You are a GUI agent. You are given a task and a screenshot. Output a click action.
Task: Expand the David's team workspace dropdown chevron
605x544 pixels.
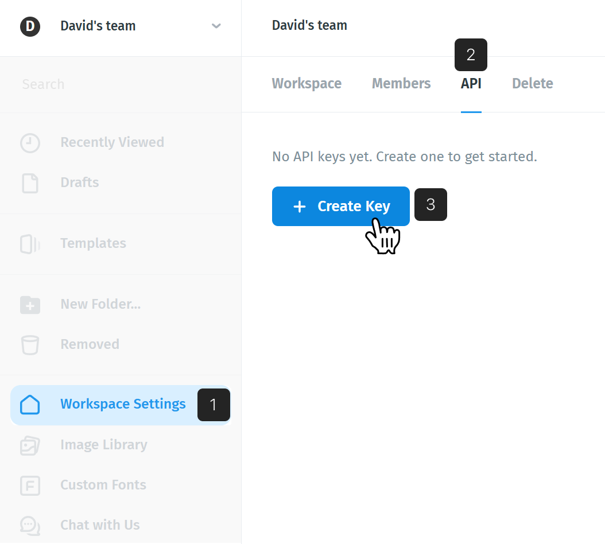point(216,26)
